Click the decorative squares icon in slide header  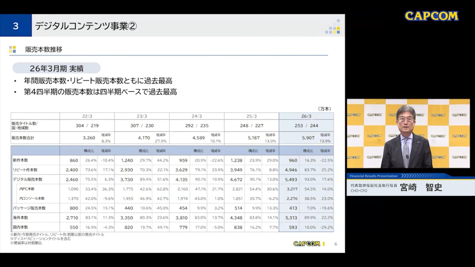333,27
